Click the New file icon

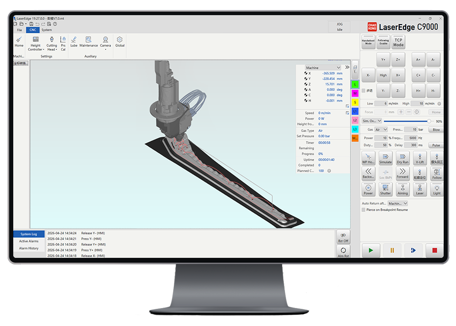16,24
